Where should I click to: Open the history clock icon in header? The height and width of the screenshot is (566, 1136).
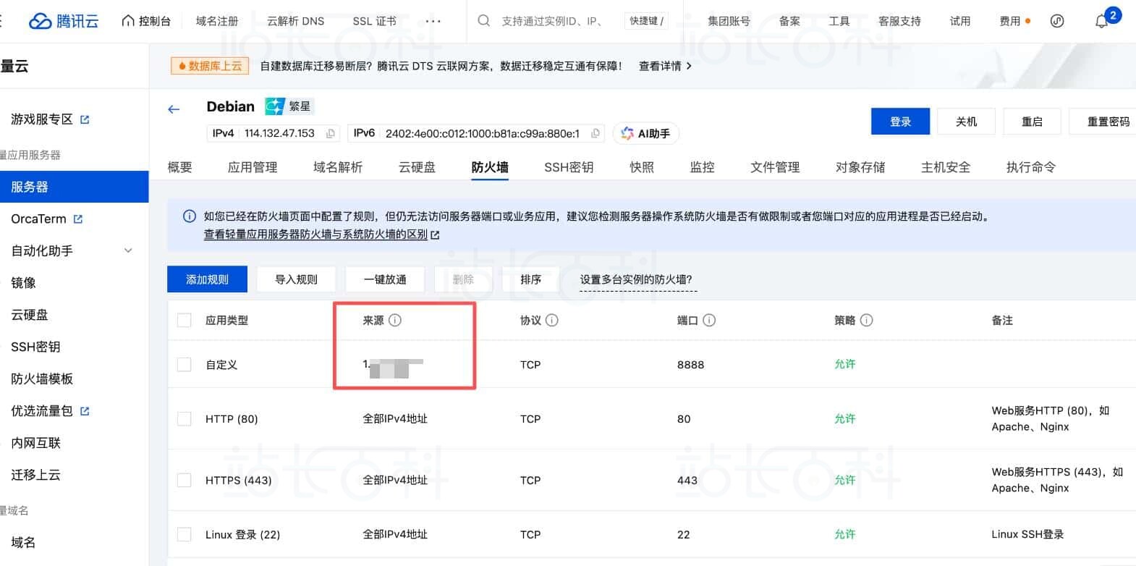pos(1057,21)
